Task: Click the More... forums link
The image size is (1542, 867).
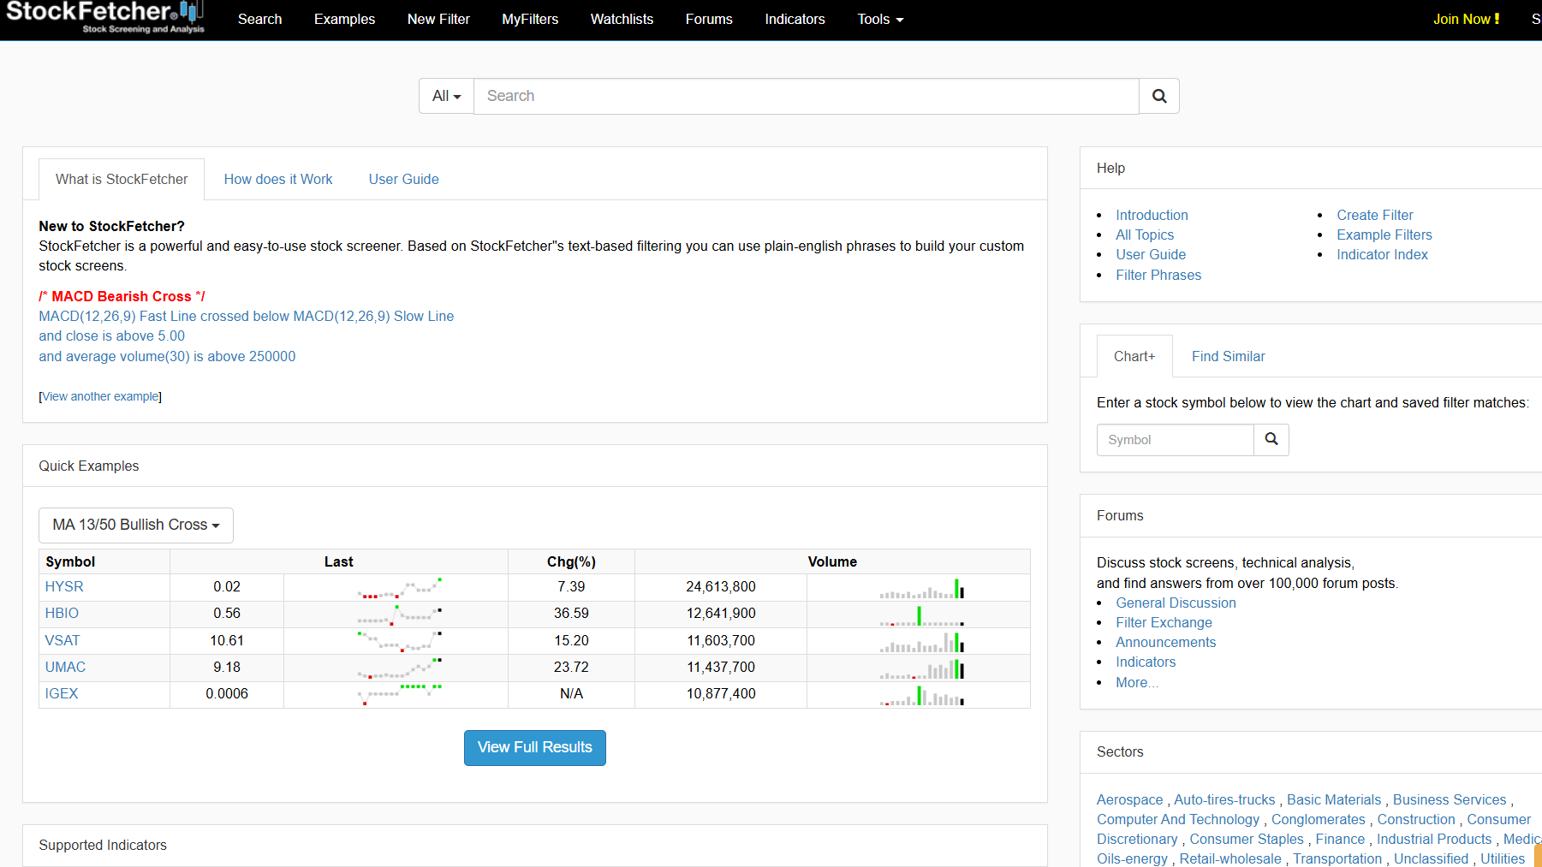Action: click(x=1137, y=682)
